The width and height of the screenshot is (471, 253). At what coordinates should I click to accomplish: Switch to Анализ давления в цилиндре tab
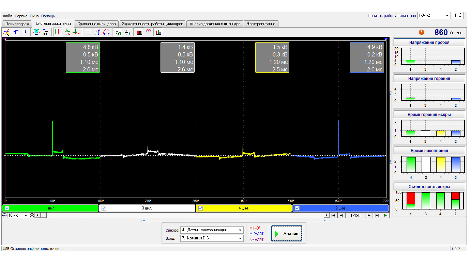[x=215, y=24]
